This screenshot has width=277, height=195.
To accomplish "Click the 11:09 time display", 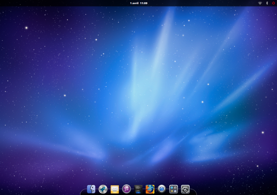I will pyautogui.click(x=143, y=3).
